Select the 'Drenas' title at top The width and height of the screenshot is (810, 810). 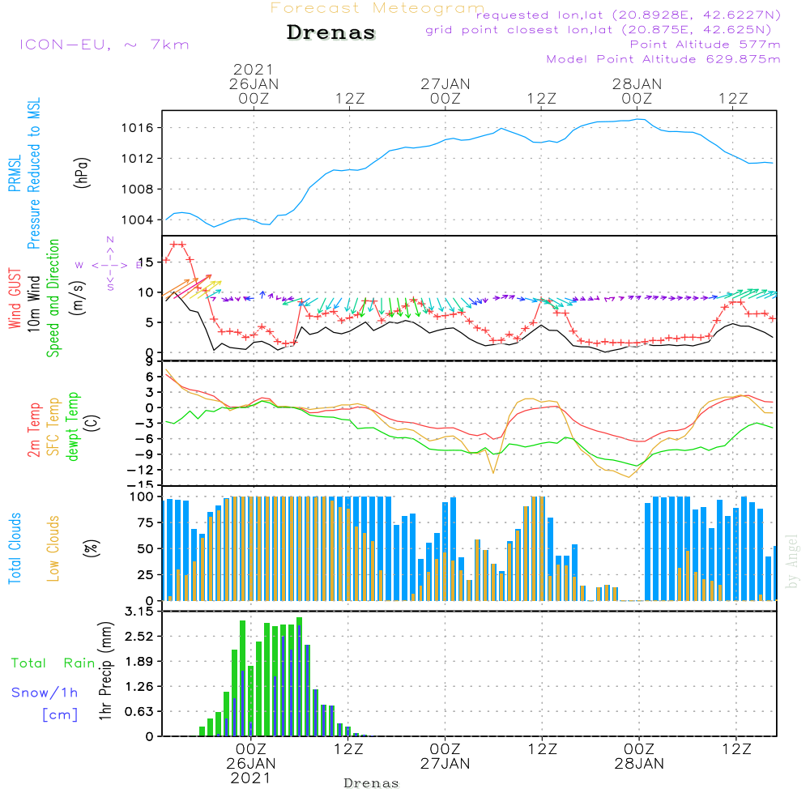coord(331,33)
